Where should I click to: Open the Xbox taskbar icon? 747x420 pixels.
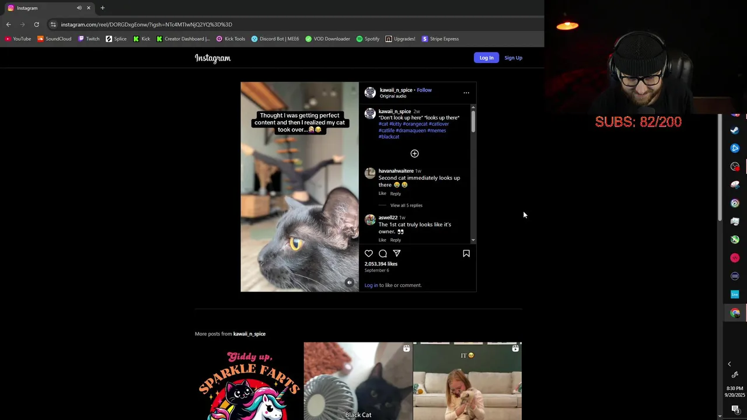[735, 239]
